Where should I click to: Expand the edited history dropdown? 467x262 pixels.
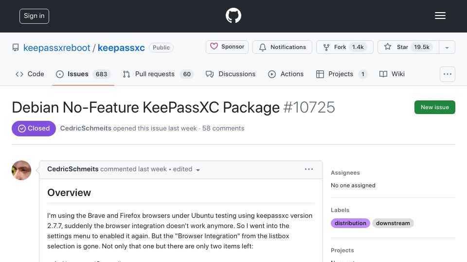[186, 169]
